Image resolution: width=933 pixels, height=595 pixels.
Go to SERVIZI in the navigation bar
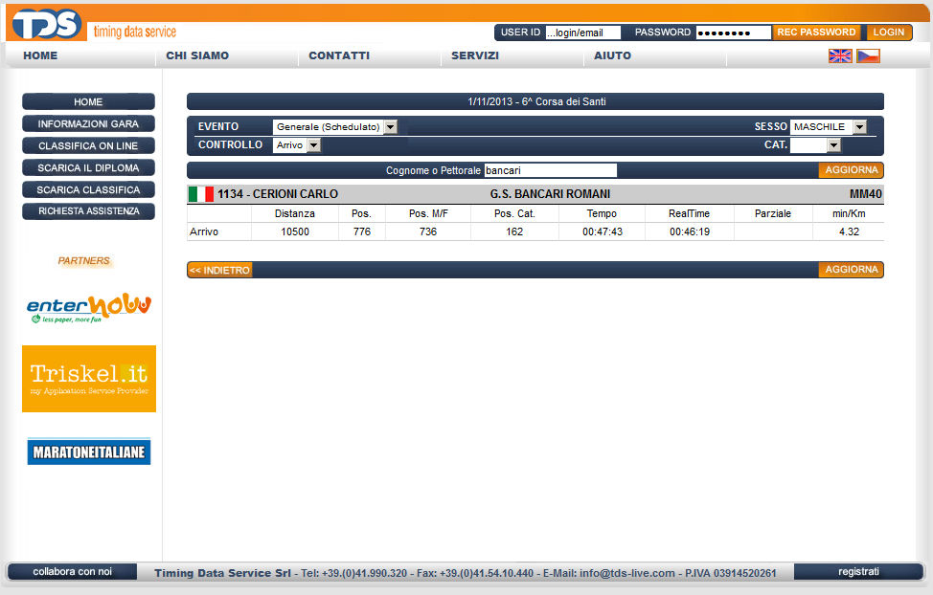pos(475,55)
